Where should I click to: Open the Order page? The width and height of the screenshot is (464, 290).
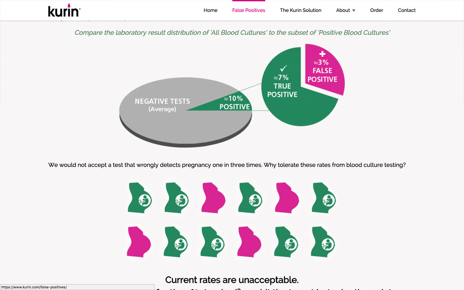[x=376, y=10]
